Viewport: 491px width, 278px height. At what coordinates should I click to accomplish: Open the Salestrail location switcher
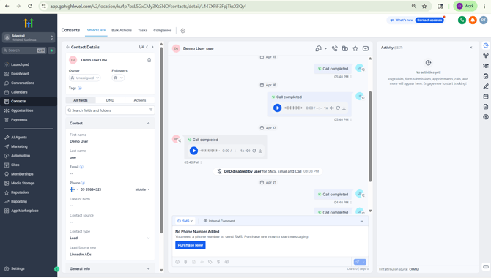point(29,37)
